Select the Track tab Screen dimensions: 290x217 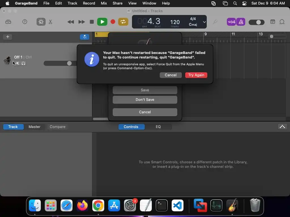[13, 127]
